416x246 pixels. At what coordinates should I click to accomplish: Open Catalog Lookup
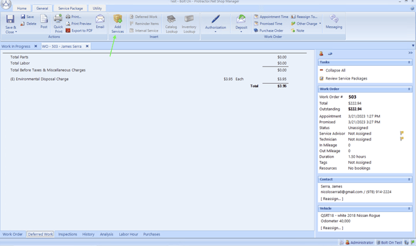171,24
